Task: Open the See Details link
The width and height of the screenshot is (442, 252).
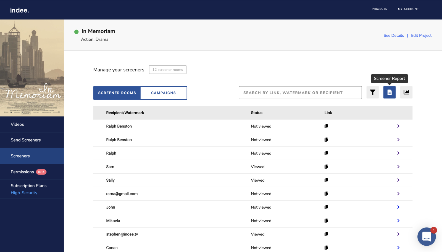Action: tap(393, 36)
